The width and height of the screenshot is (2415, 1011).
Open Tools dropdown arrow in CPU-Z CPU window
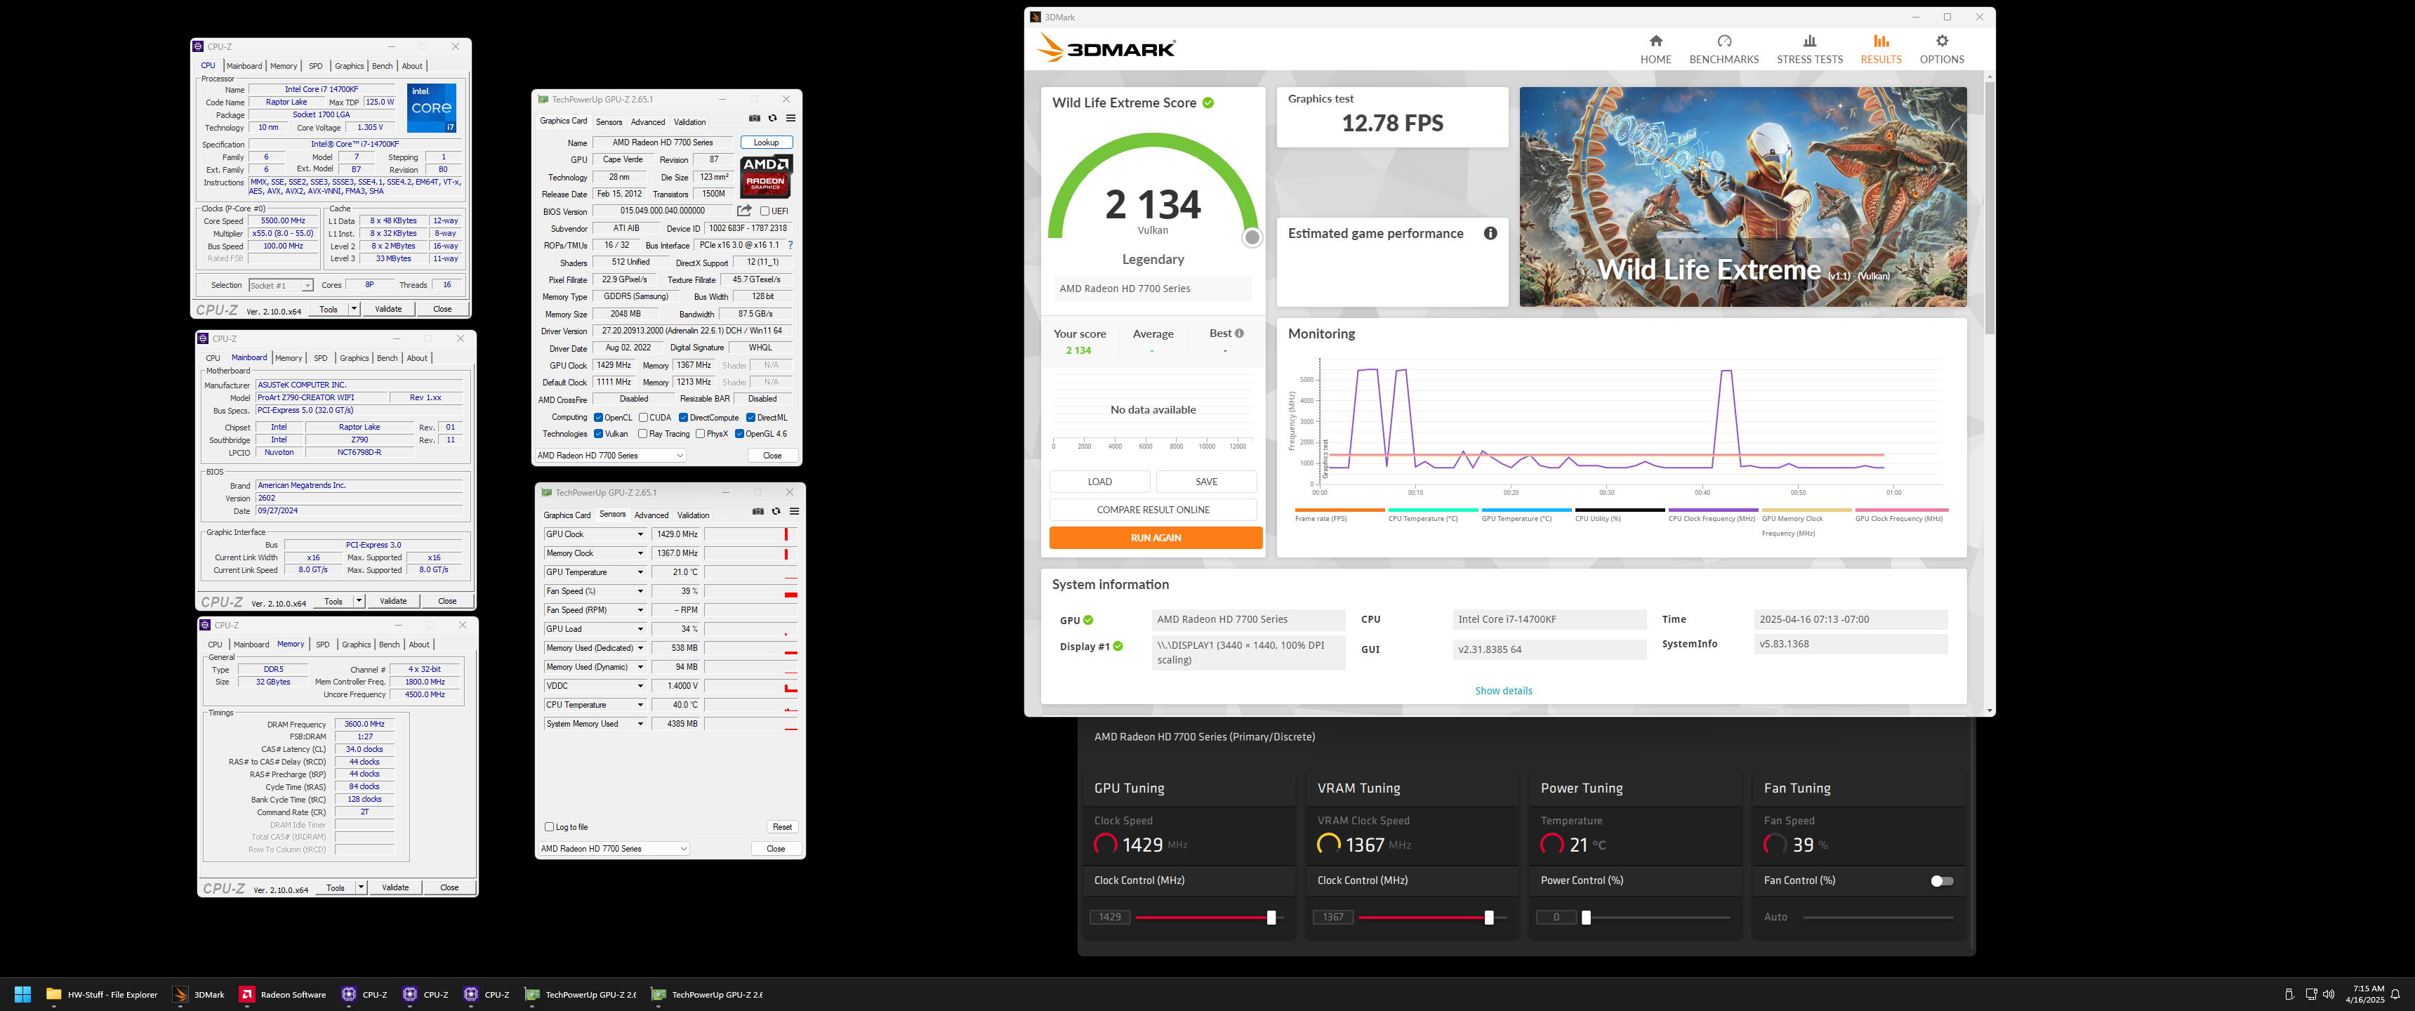coord(353,308)
